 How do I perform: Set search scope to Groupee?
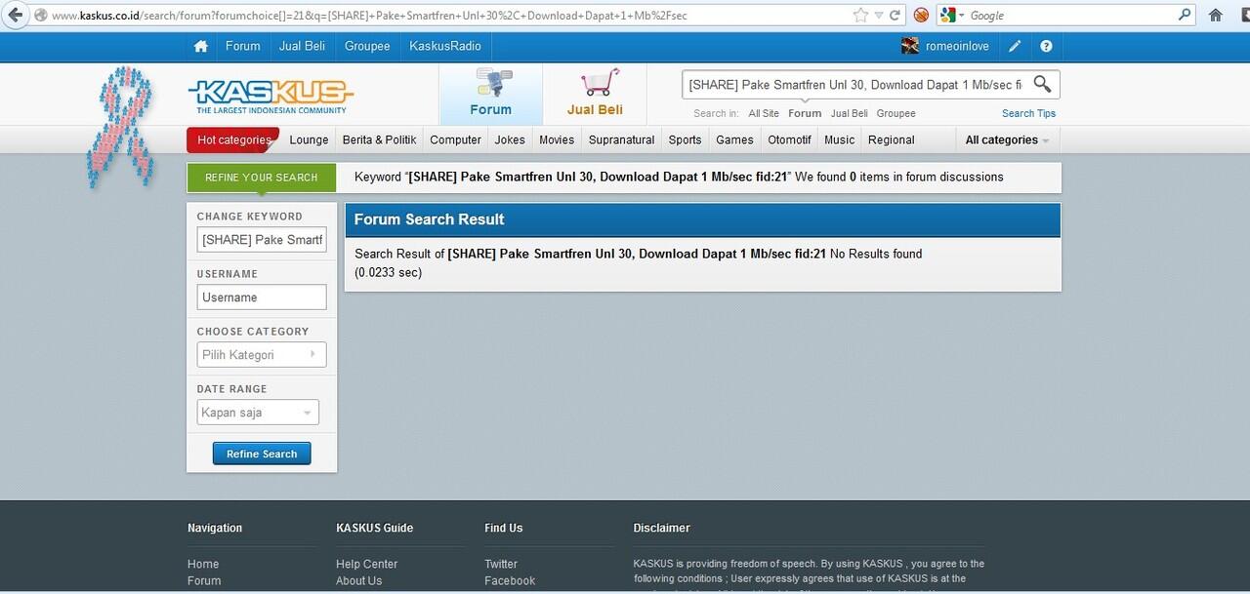pos(896,113)
